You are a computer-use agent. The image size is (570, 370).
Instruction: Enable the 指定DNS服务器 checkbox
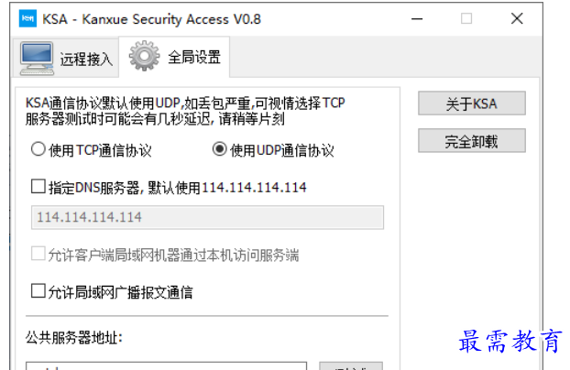click(x=38, y=187)
